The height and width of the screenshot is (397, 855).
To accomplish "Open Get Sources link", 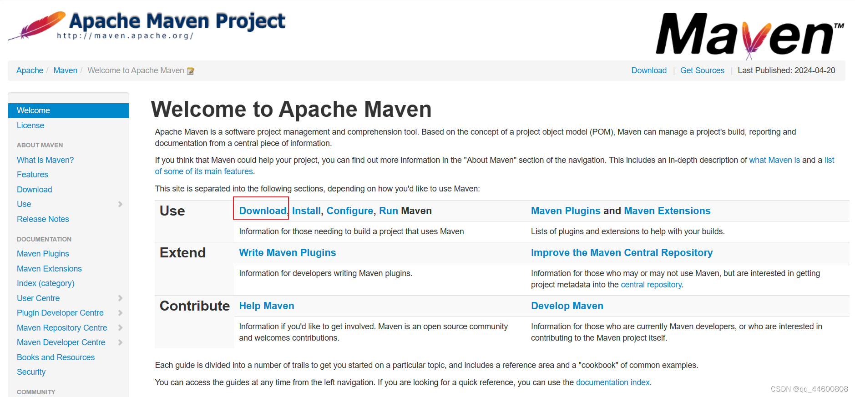I will pyautogui.click(x=702, y=70).
